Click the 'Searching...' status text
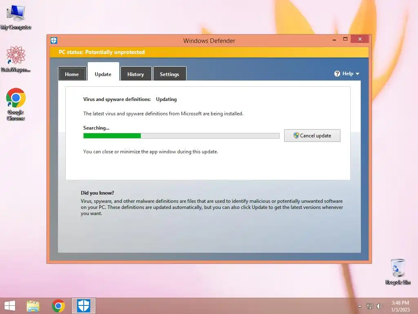Image resolution: width=418 pixels, height=314 pixels. (96, 128)
